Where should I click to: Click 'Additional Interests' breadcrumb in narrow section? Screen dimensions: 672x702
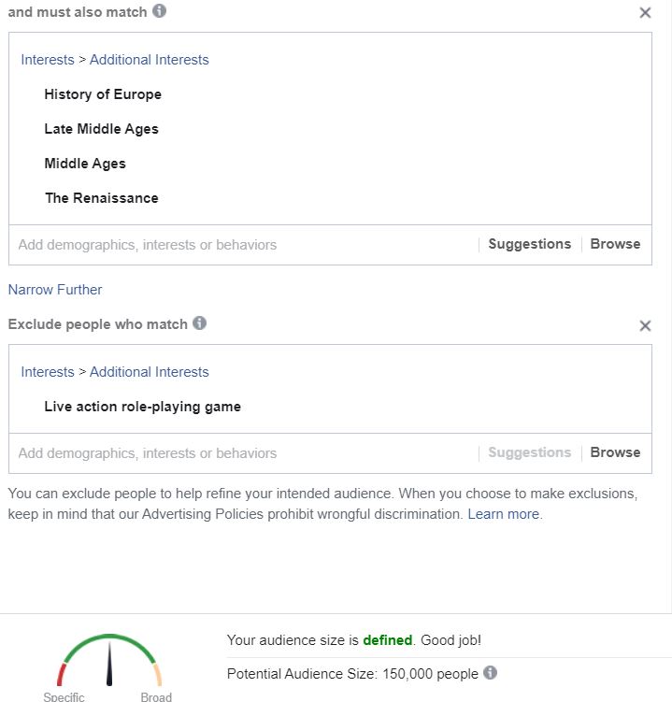(150, 60)
